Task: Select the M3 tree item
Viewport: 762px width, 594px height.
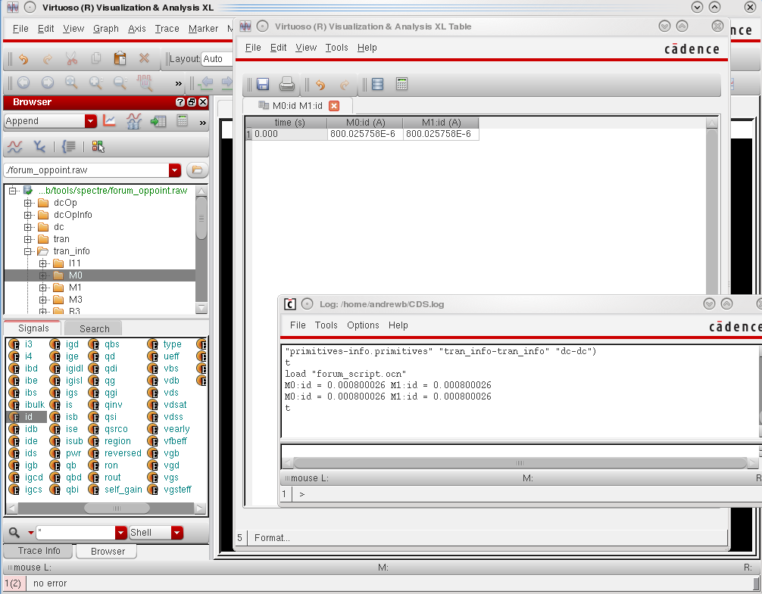Action: (75, 300)
